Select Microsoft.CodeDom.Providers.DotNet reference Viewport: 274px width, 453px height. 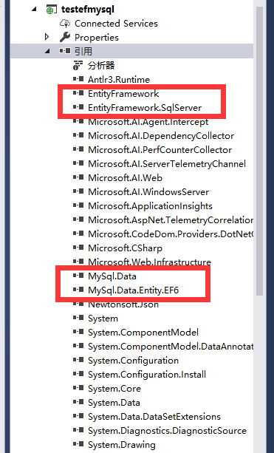pyautogui.click(x=171, y=234)
